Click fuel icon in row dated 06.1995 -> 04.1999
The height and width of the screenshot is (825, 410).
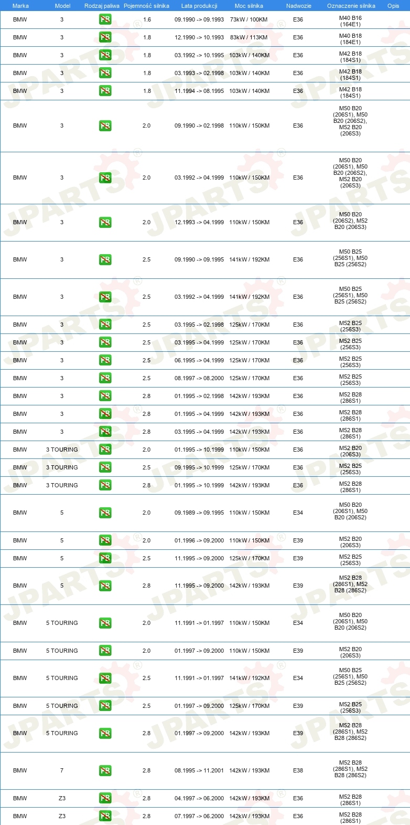(x=105, y=360)
